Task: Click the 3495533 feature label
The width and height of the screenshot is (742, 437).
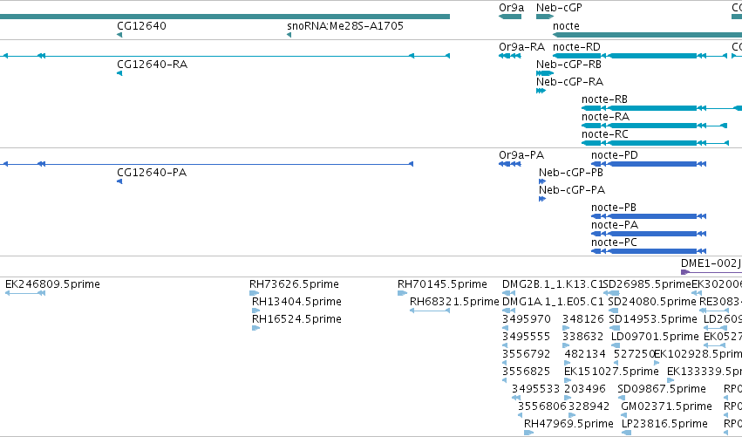Action: tap(535, 389)
